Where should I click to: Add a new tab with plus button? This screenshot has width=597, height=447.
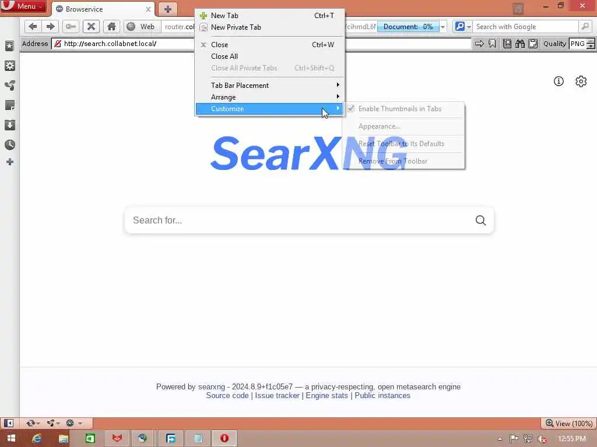(x=167, y=9)
